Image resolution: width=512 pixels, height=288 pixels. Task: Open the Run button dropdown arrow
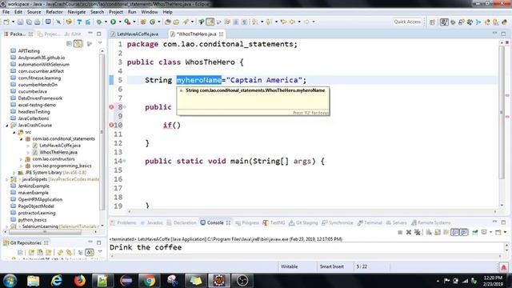click(x=120, y=22)
